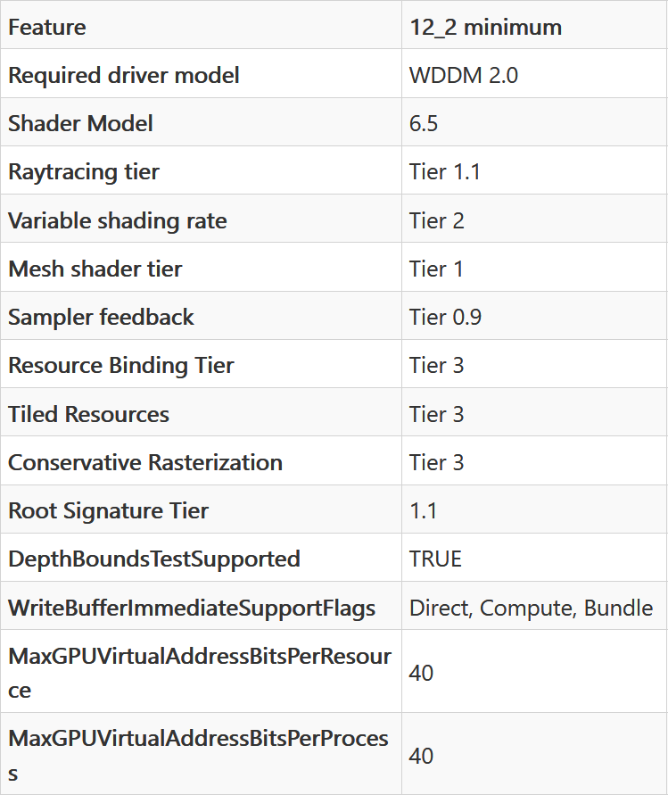Select the "DepthBoundsTestSupported" label

coord(154,559)
